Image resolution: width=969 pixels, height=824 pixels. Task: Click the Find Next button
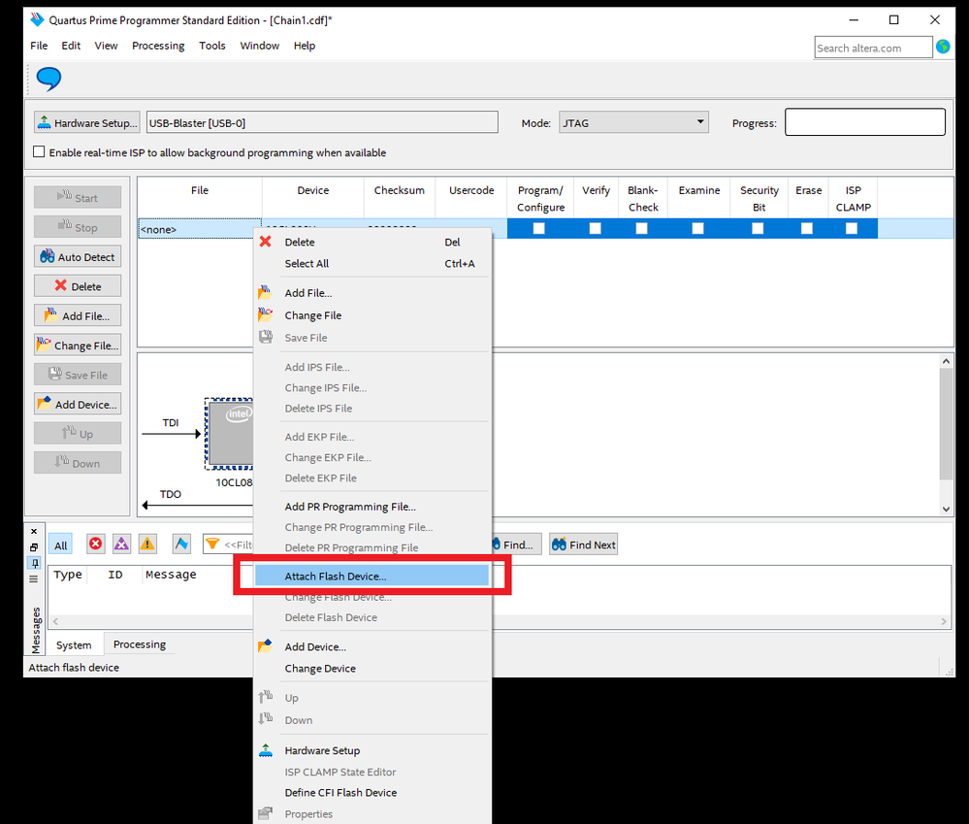583,544
